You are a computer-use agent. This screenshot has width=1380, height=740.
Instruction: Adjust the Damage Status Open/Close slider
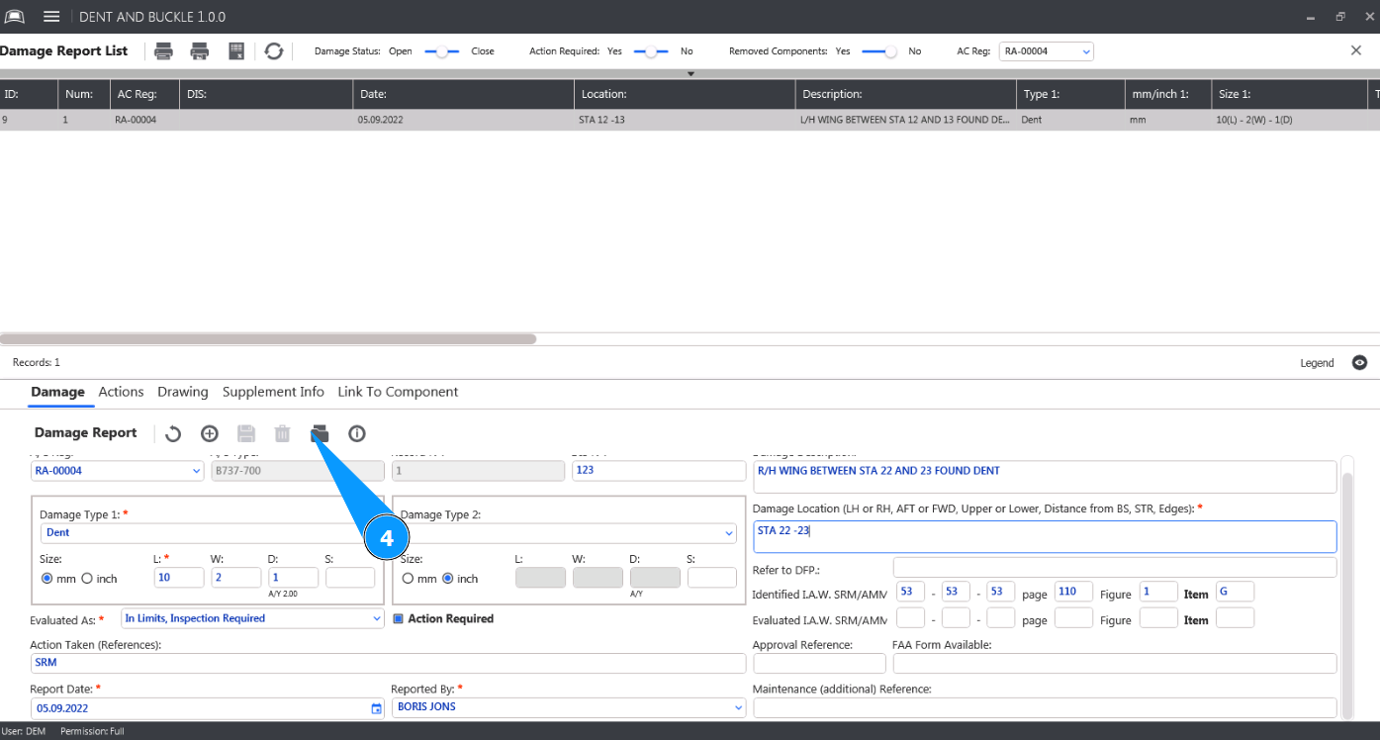click(442, 51)
